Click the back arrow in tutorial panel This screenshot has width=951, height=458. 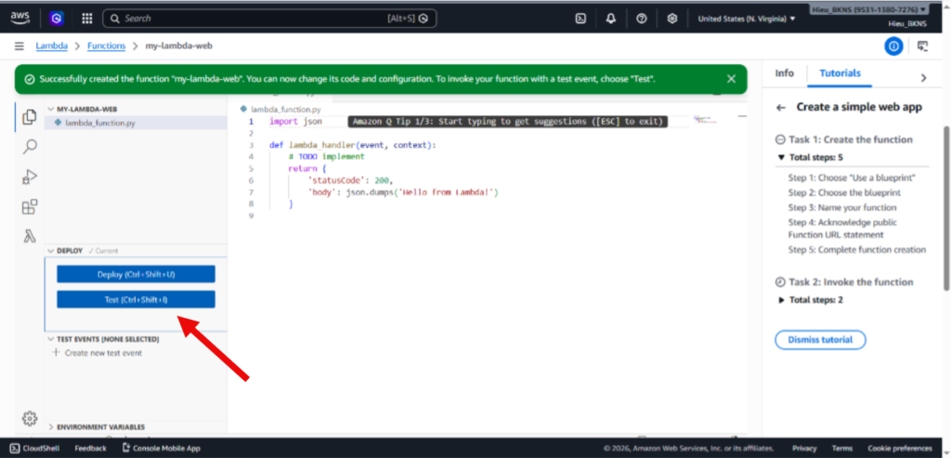(x=781, y=108)
